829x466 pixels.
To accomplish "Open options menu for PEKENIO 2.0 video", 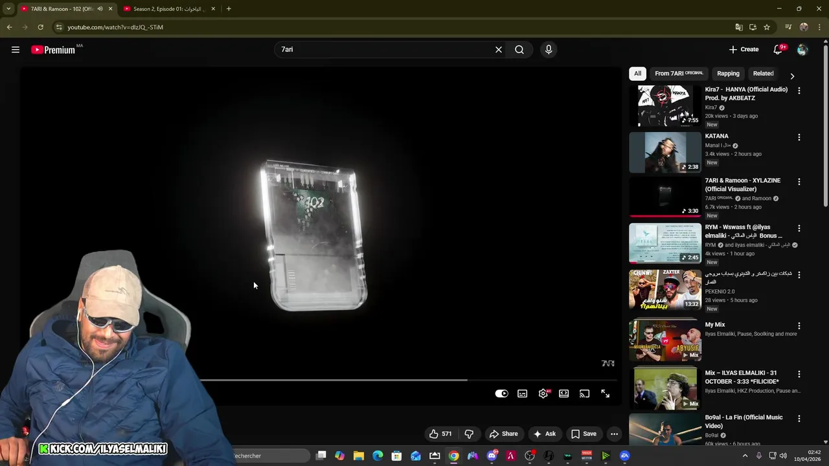I will (799, 275).
